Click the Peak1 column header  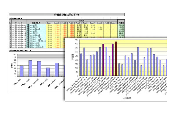[50, 23]
